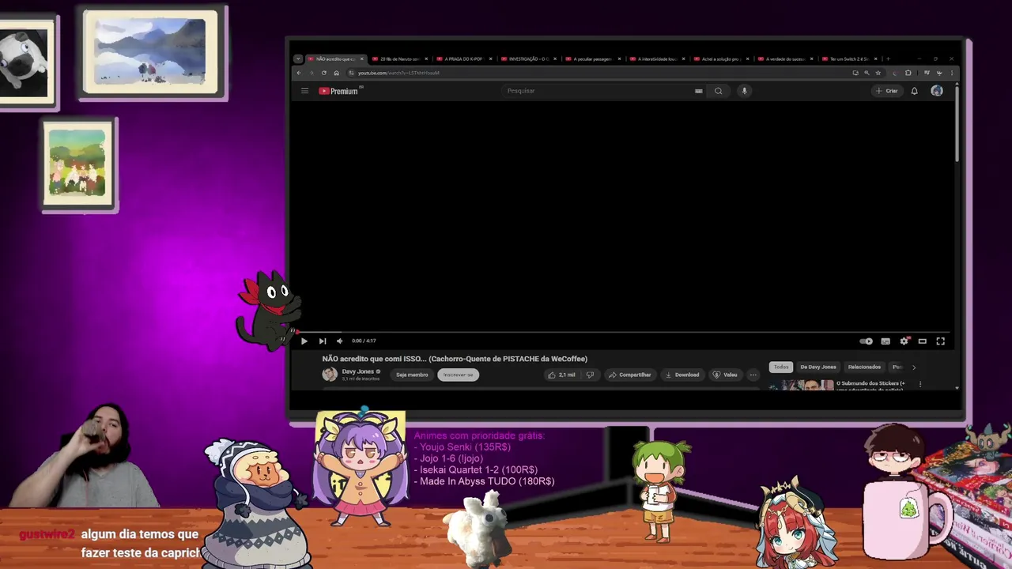The image size is (1012, 569).
Task: Bookmark this page with the star
Action: point(878,73)
